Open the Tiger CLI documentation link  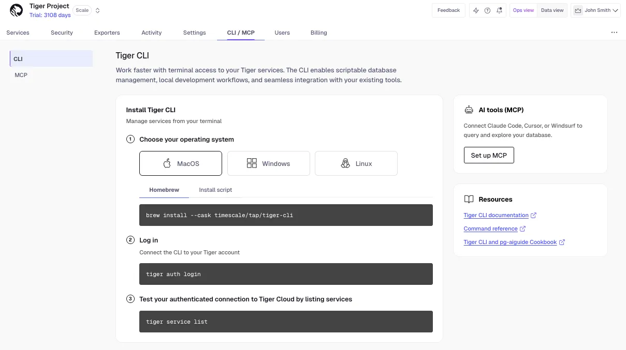pos(496,215)
